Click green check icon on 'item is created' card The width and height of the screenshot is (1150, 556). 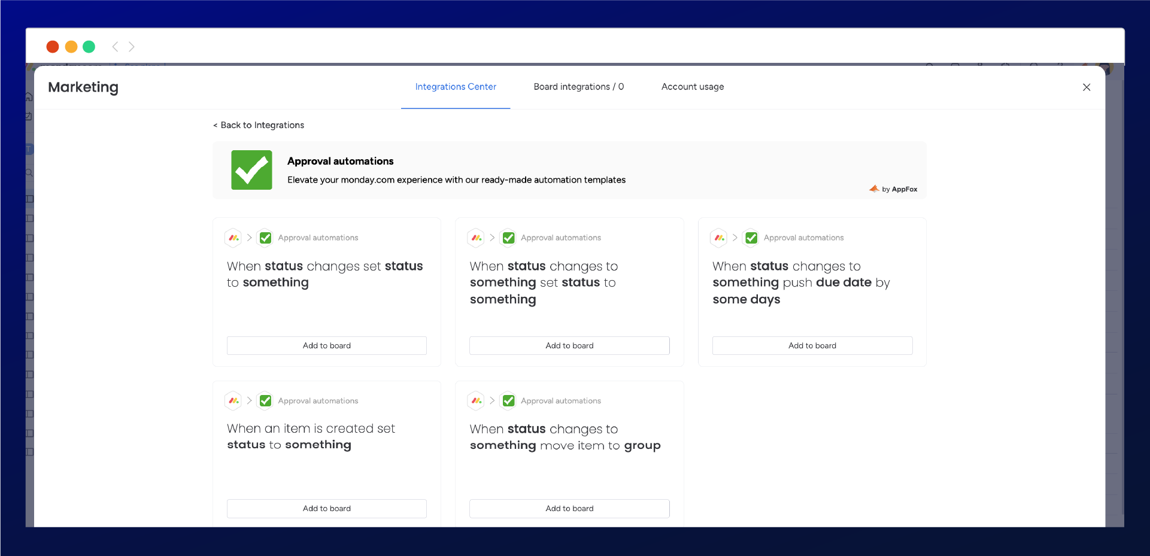[x=265, y=400]
